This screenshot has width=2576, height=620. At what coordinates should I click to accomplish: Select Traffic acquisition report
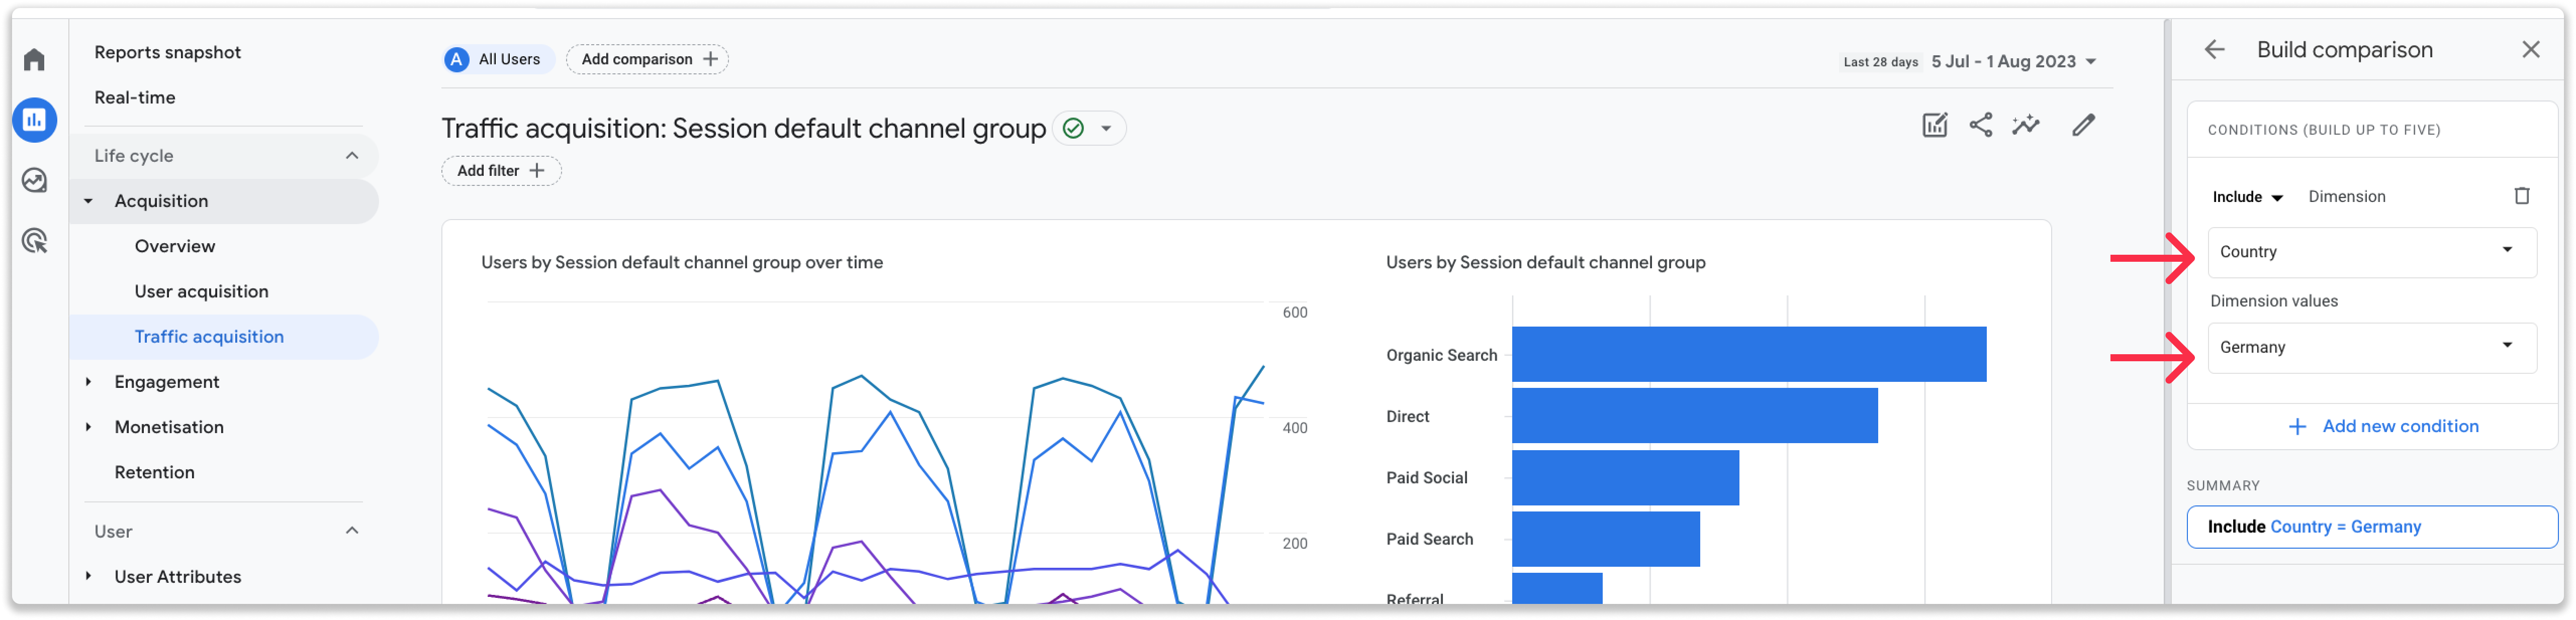pyautogui.click(x=224, y=337)
